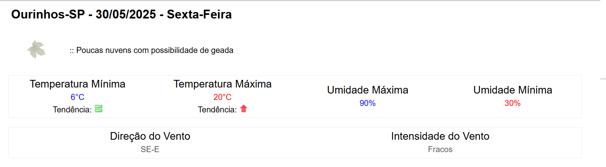Screen dimensions: 606x167
Task: Click Tendência label under maximum temperature
Action: [x=217, y=110]
